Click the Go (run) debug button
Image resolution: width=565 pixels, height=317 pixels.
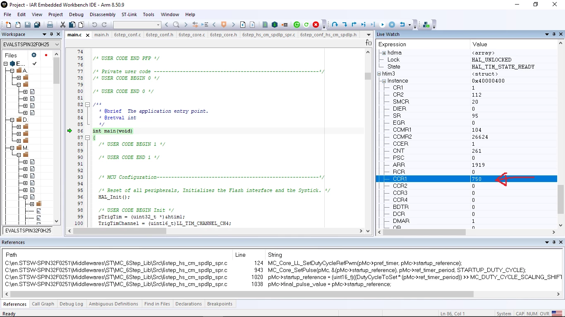[383, 25]
